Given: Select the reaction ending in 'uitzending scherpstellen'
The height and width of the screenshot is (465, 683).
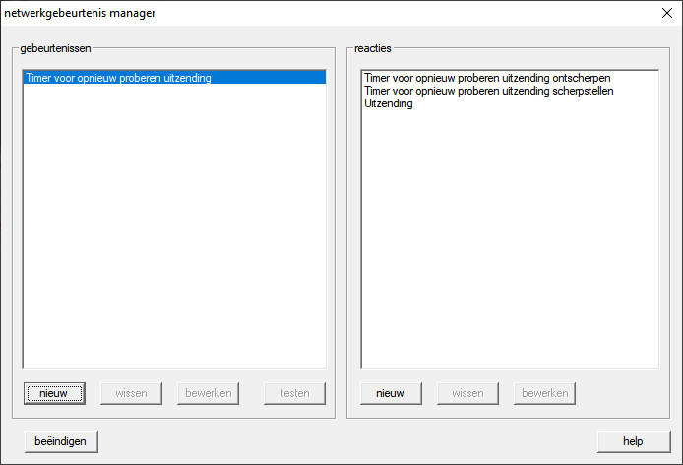Looking at the screenshot, I should 481,91.
